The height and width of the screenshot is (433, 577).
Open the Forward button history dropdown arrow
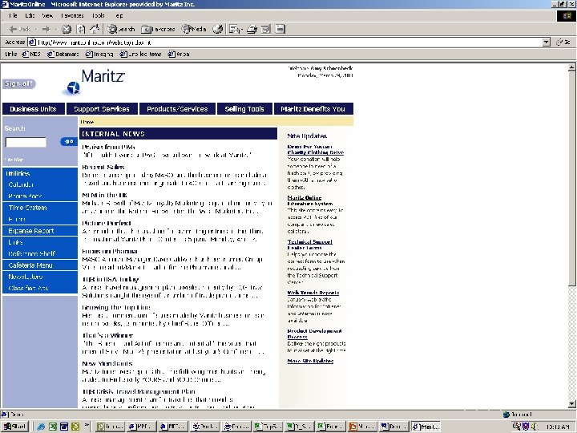pos(56,29)
